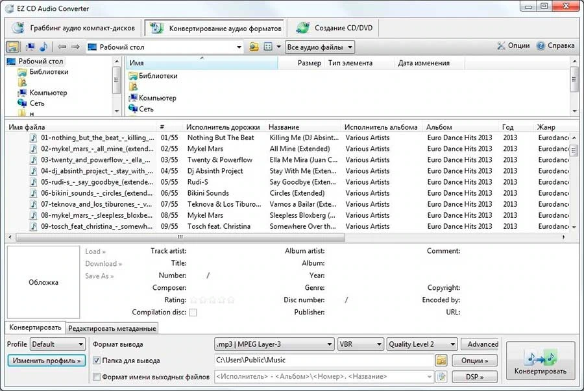Click the Download » cover link

point(104,264)
